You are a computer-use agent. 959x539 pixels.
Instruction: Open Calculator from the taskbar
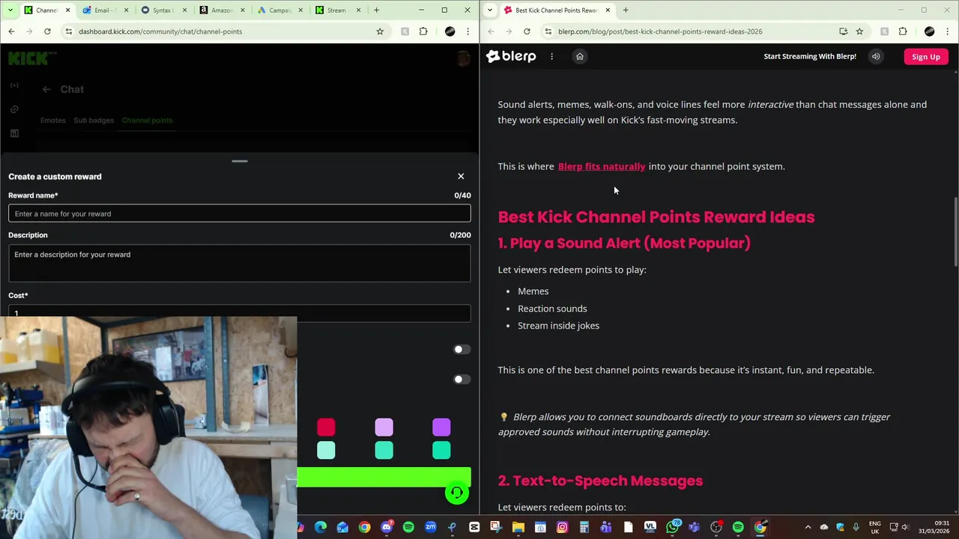[584, 528]
